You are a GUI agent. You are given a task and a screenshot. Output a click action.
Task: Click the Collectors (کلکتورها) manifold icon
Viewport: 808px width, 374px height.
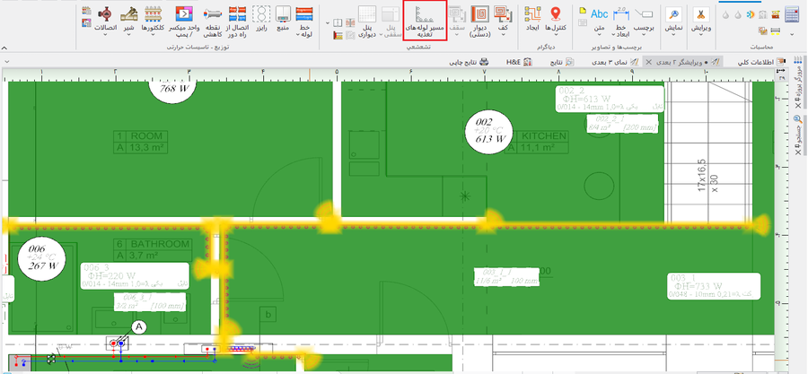pyautogui.click(x=153, y=21)
